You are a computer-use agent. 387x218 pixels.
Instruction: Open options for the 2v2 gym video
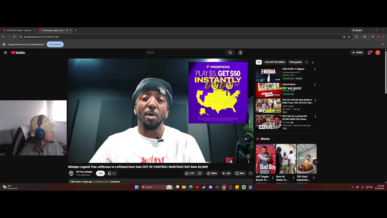click(315, 100)
